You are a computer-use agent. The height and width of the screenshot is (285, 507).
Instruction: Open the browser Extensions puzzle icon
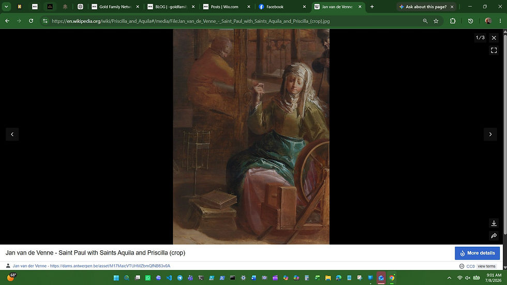pyautogui.click(x=453, y=21)
